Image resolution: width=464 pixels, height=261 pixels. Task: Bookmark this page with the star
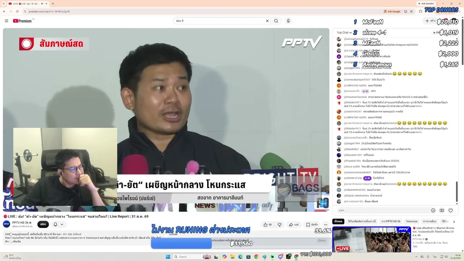(x=411, y=11)
